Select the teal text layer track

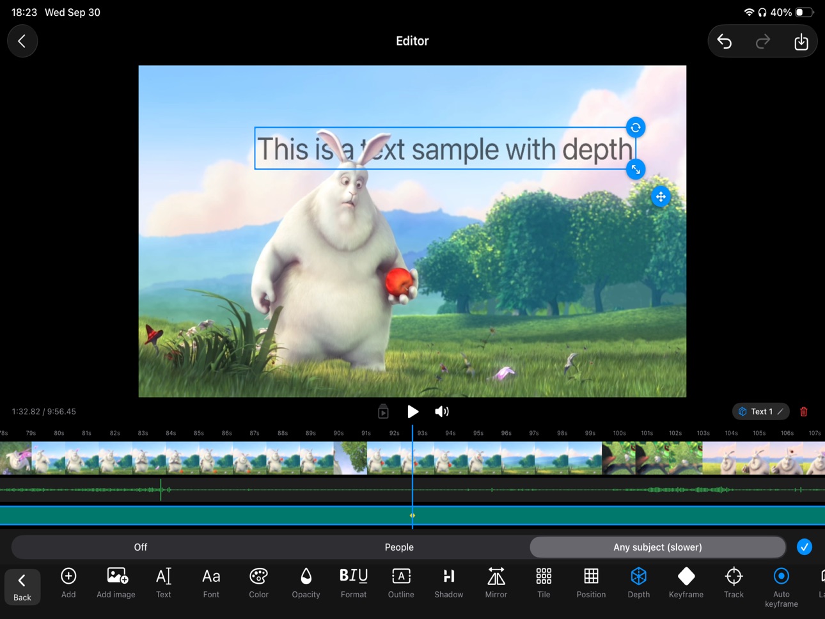point(412,515)
